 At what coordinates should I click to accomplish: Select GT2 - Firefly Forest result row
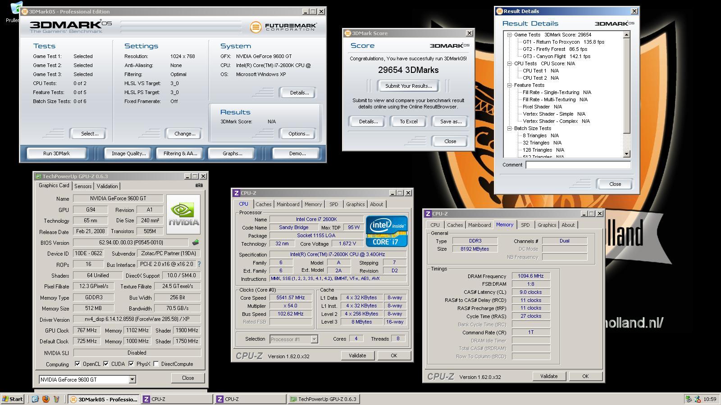click(x=555, y=49)
